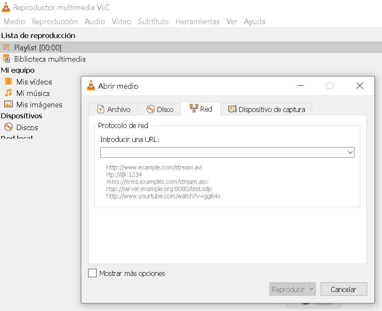Click the Biblioteca multimedia database icon

click(6, 59)
